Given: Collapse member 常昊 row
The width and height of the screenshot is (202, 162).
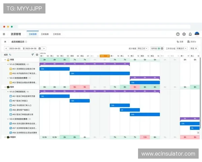Looking at the screenshot, I should pos(5,60).
